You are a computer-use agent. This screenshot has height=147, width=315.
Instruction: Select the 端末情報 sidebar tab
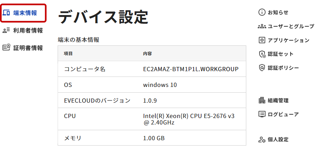tap(25, 13)
